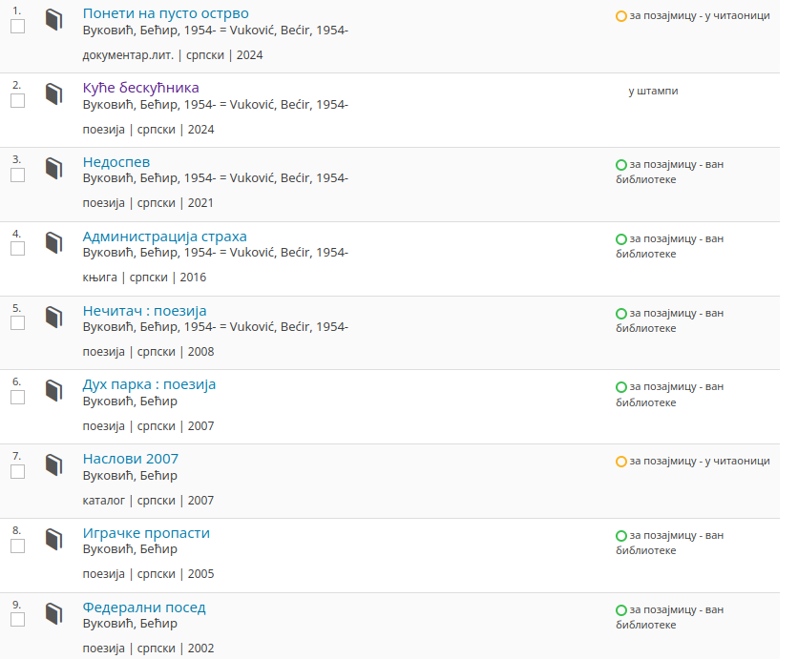Click the book icon beside Недоспев
The height and width of the screenshot is (659, 798).
[53, 169]
